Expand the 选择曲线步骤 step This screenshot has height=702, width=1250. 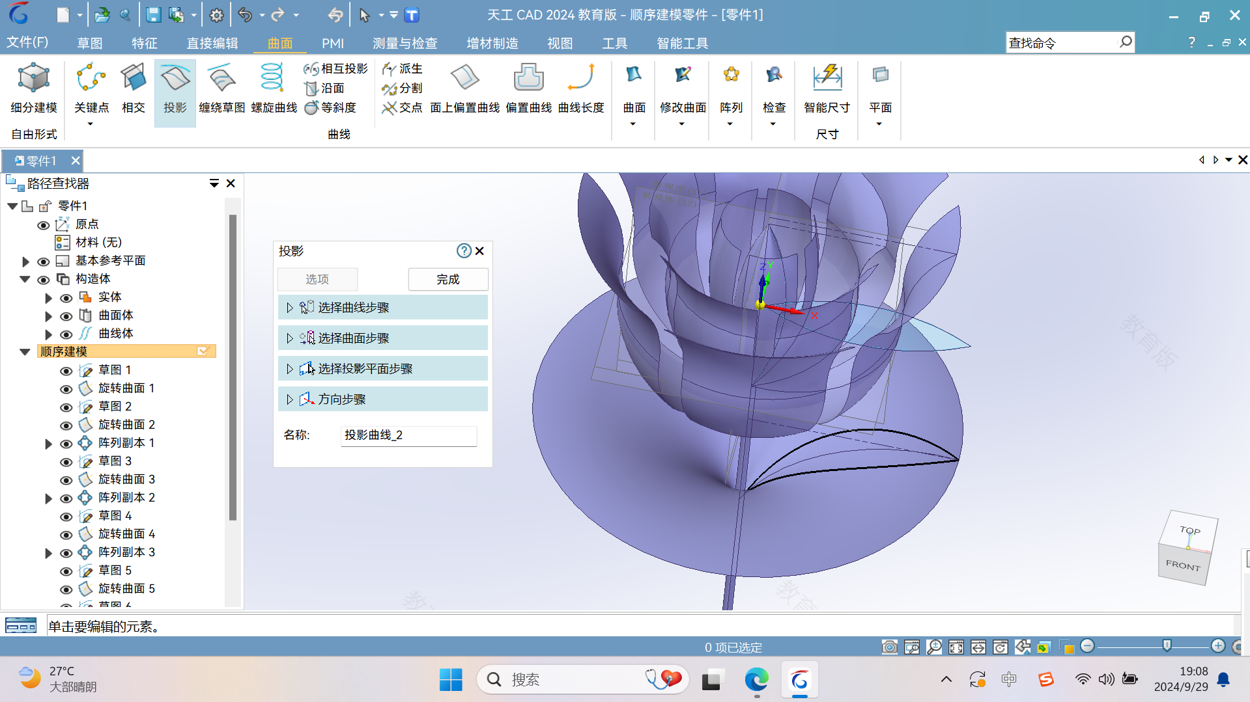[x=290, y=308]
